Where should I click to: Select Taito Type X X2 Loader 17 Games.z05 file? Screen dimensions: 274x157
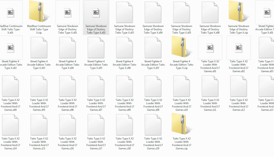click(39, 86)
